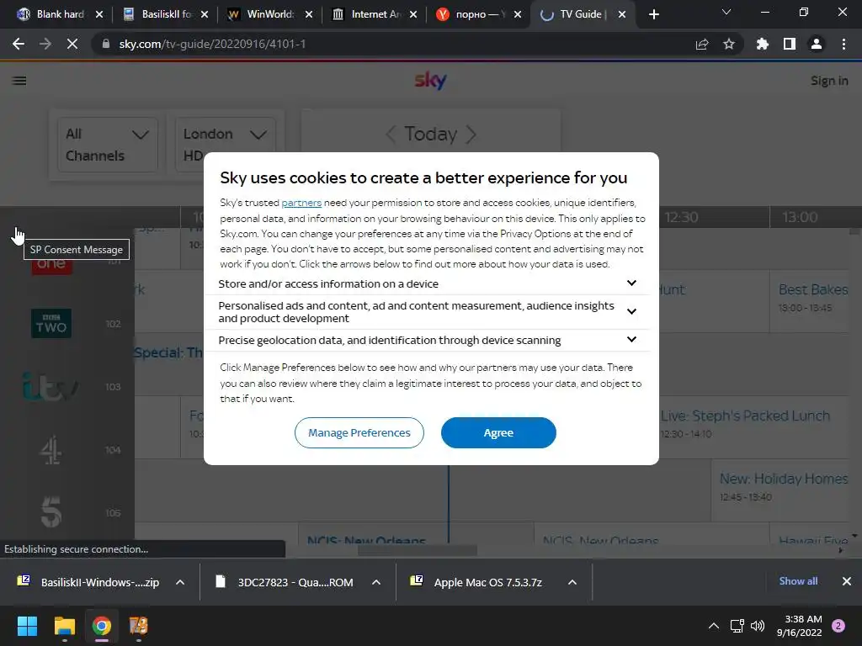This screenshot has width=862, height=646.
Task: Click Sign in link
Action: (x=829, y=81)
